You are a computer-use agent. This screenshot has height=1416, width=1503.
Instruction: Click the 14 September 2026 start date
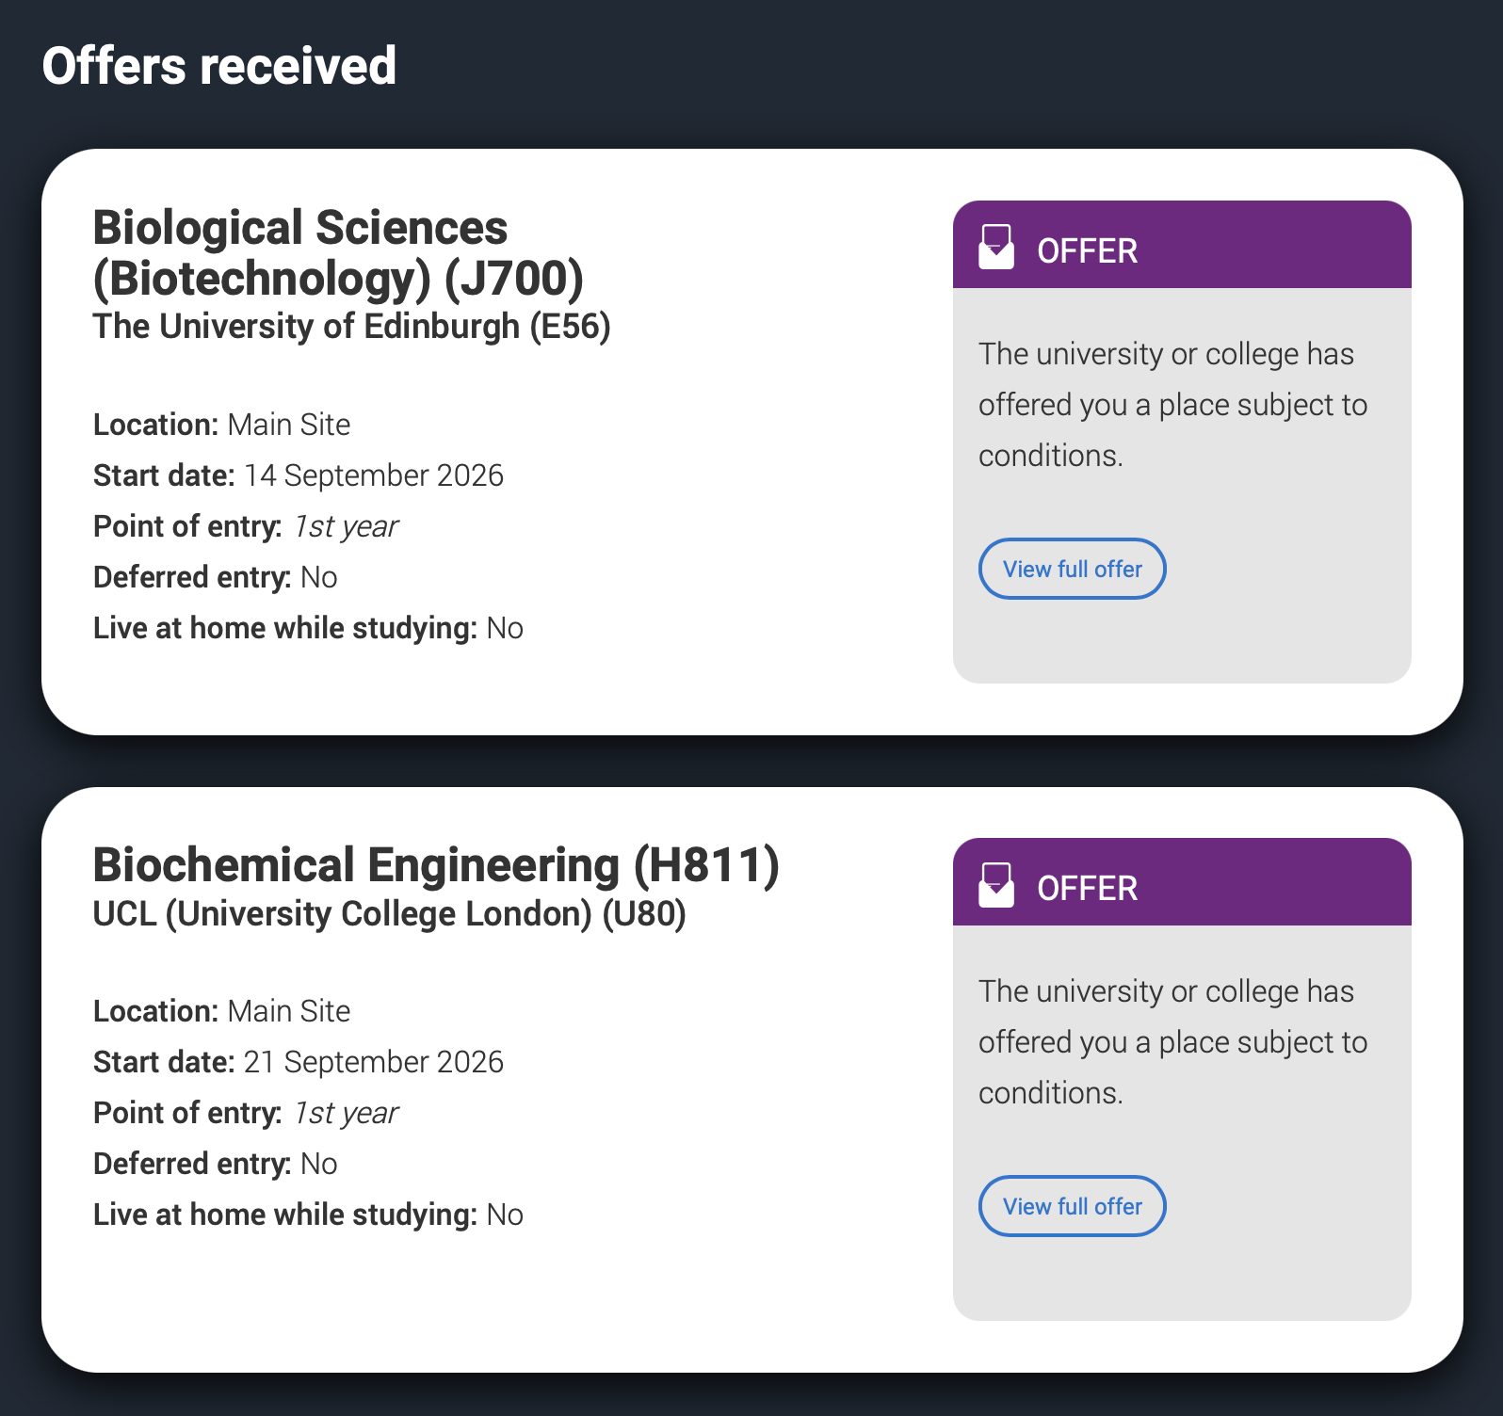point(373,475)
